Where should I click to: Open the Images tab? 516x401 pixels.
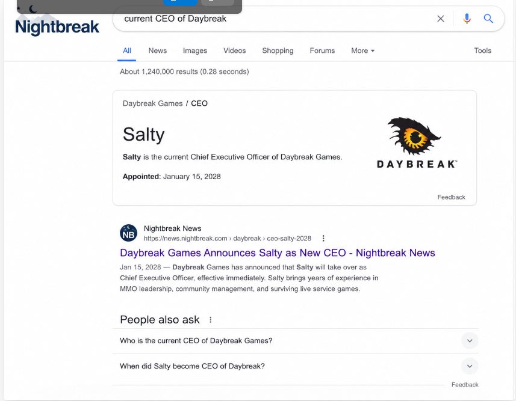pyautogui.click(x=195, y=51)
